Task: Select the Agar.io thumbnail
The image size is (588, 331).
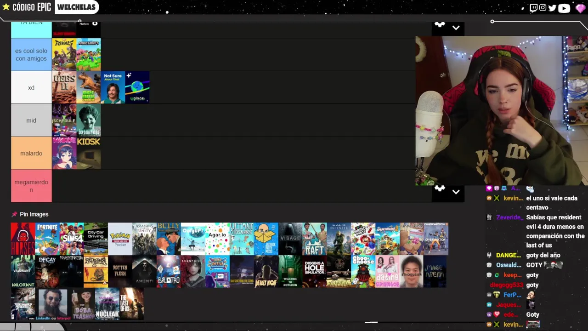Action: [217, 239]
